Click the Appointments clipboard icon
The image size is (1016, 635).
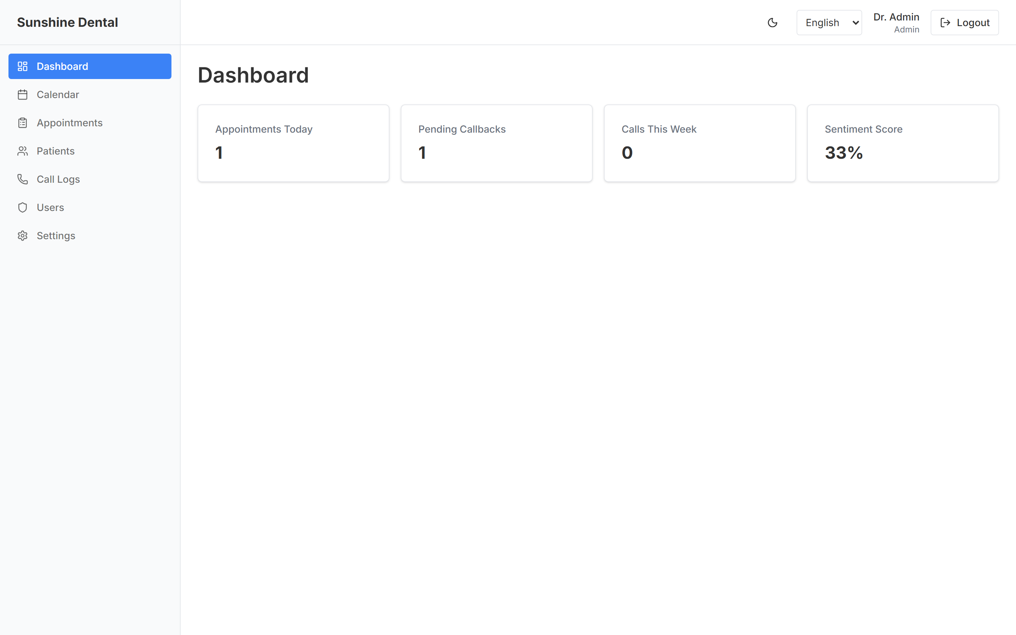(x=23, y=123)
